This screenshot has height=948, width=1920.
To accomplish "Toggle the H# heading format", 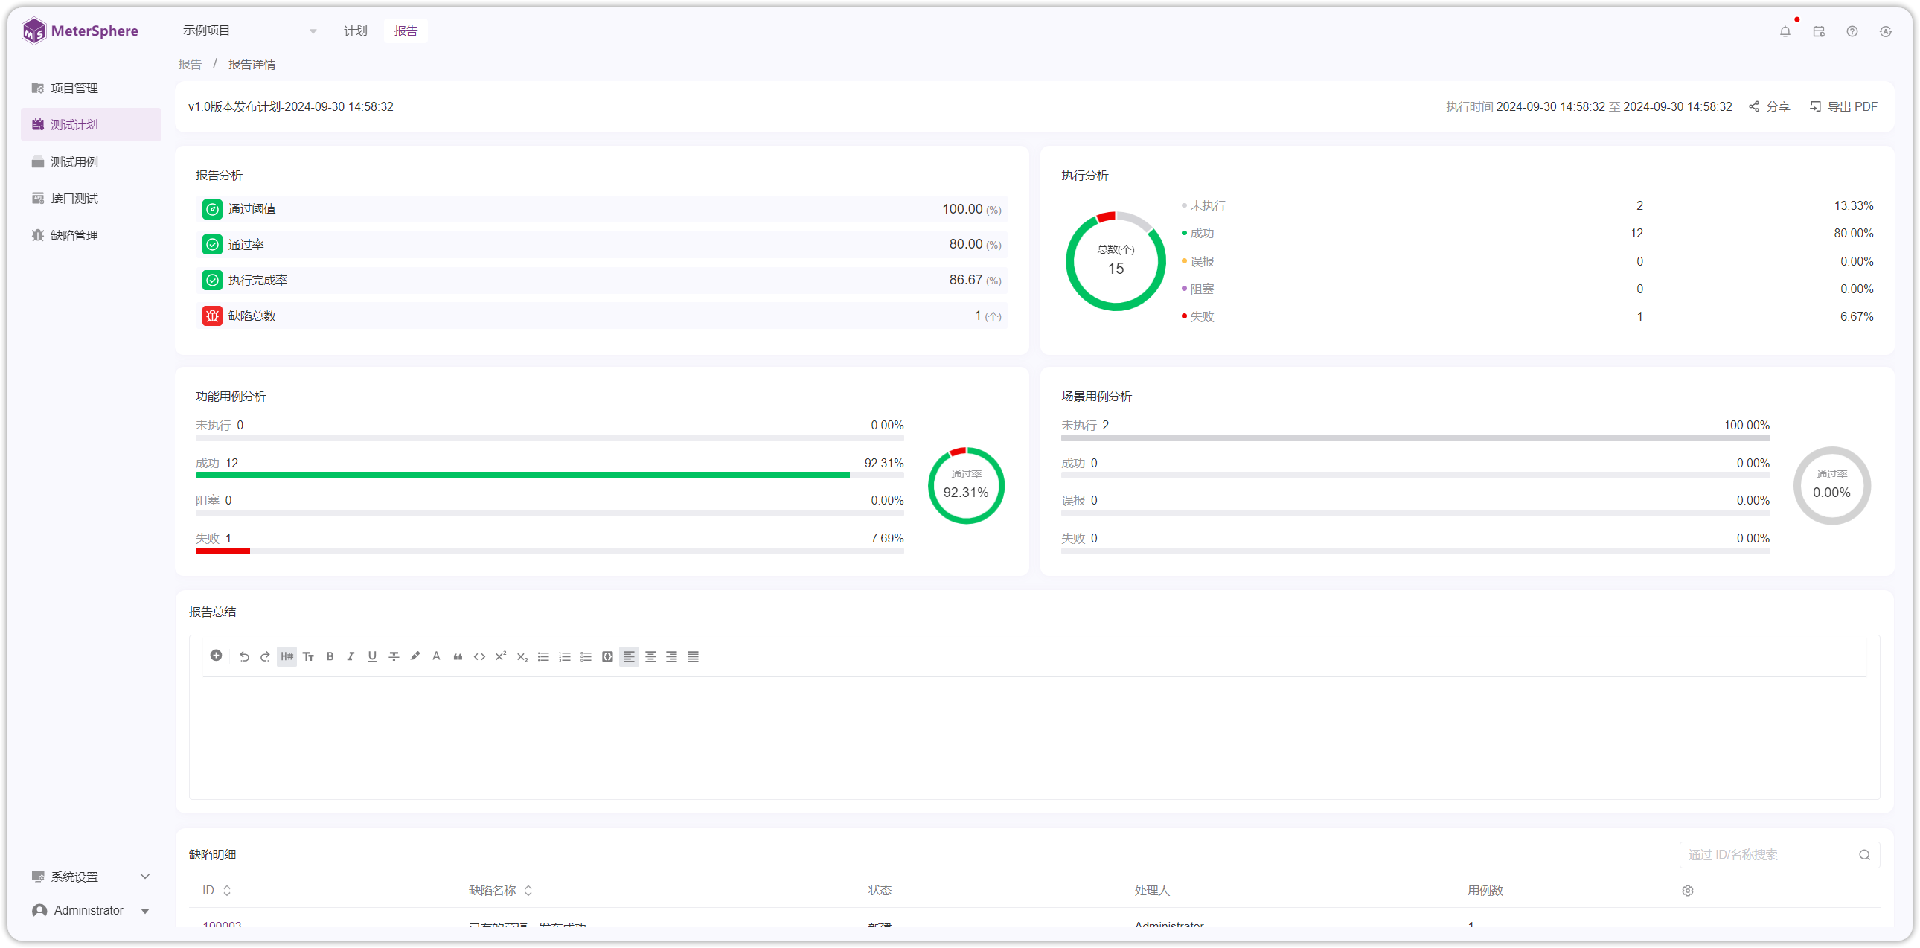I will (287, 656).
